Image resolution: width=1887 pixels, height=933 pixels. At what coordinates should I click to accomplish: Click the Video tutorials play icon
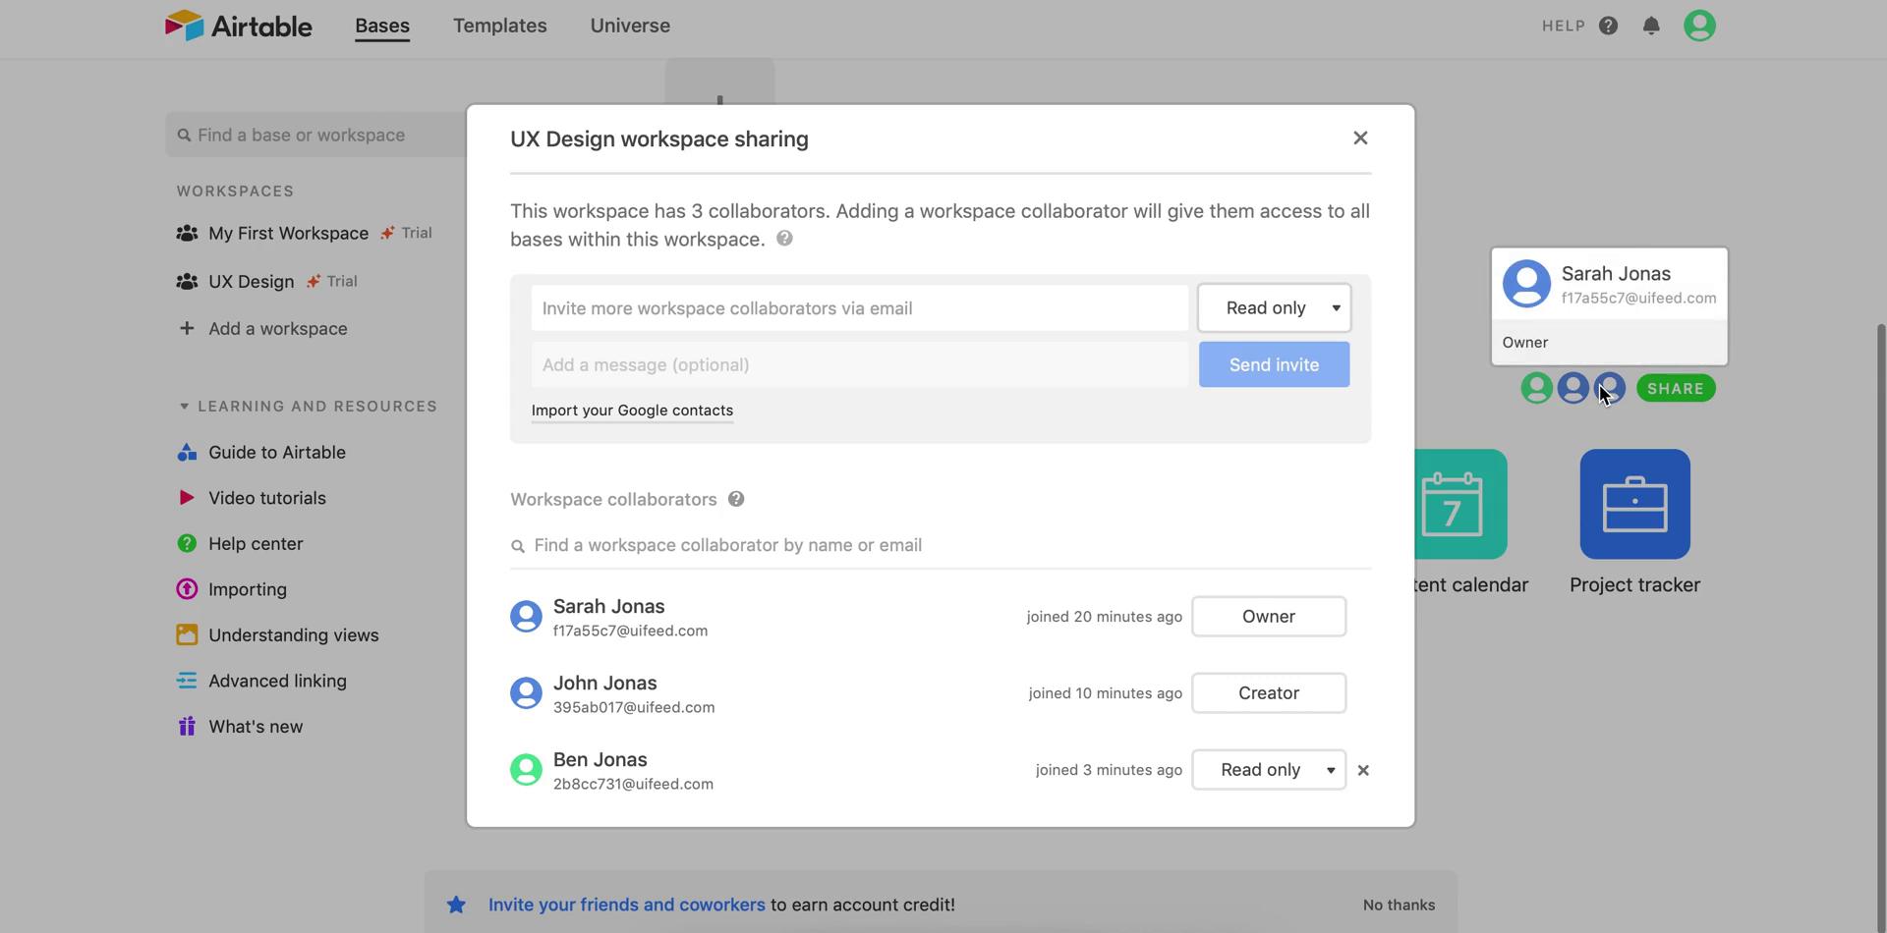point(187,498)
